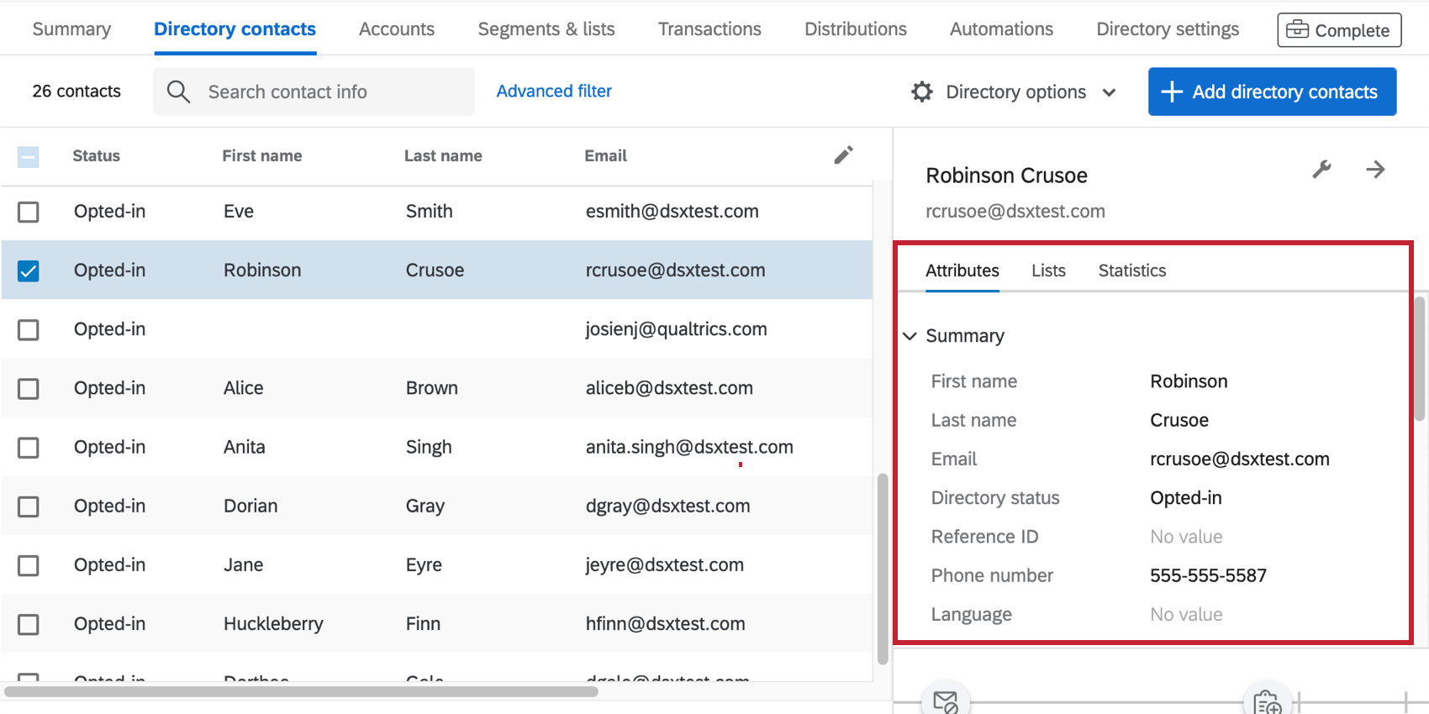Click the Reference ID No value field
Image resolution: width=1429 pixels, height=714 pixels.
tap(1186, 537)
